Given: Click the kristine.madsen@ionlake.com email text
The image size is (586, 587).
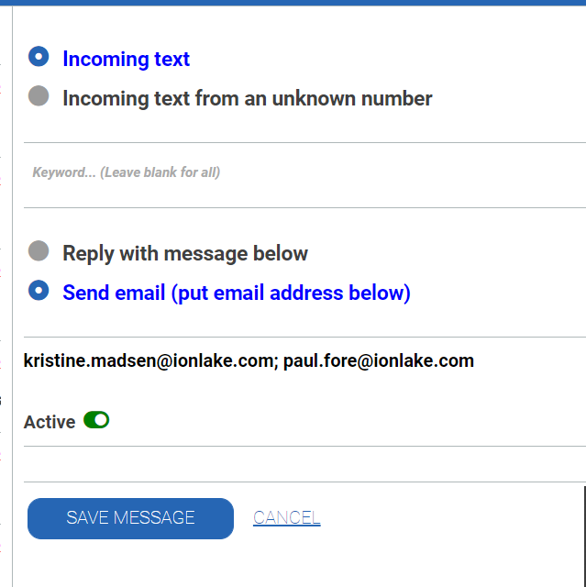Looking at the screenshot, I should [x=147, y=361].
